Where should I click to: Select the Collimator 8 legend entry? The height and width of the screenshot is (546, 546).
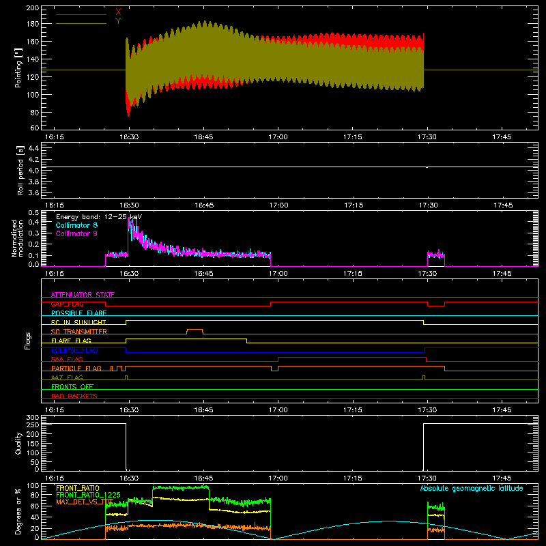click(x=76, y=225)
